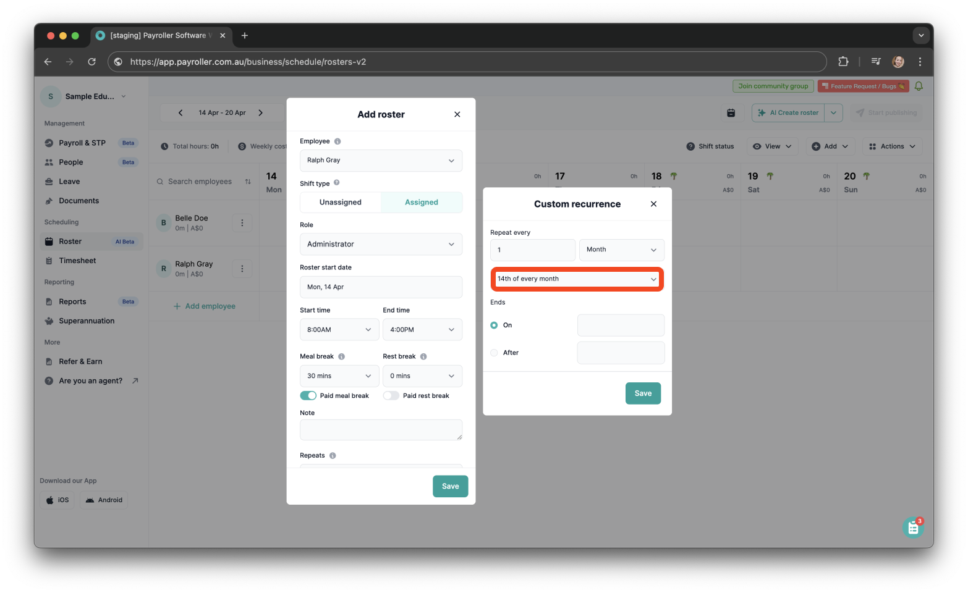
Task: Open Belle Doe's row options menu
Action: (242, 222)
